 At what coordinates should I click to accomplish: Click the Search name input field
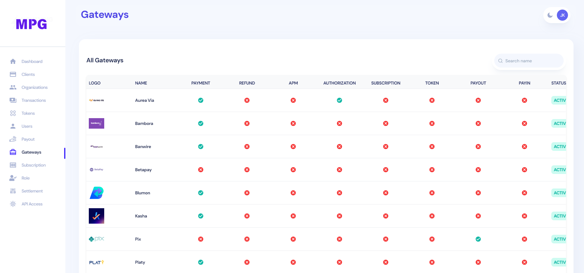(532, 61)
